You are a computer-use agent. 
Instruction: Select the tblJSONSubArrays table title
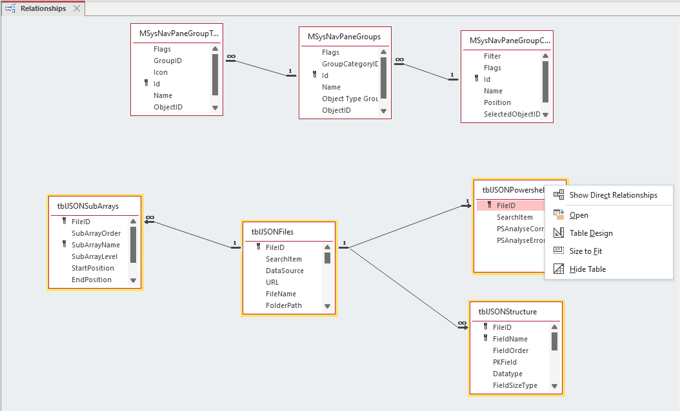(x=88, y=206)
